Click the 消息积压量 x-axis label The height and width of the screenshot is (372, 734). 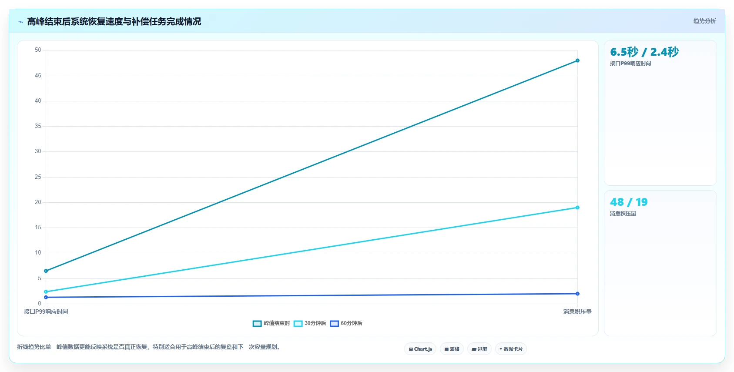click(x=577, y=312)
